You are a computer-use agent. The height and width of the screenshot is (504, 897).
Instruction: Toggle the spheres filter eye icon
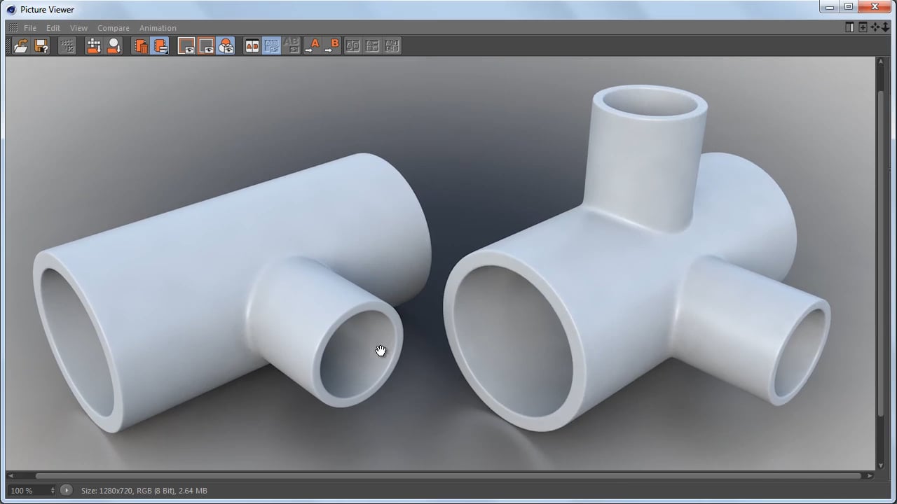pos(226,46)
